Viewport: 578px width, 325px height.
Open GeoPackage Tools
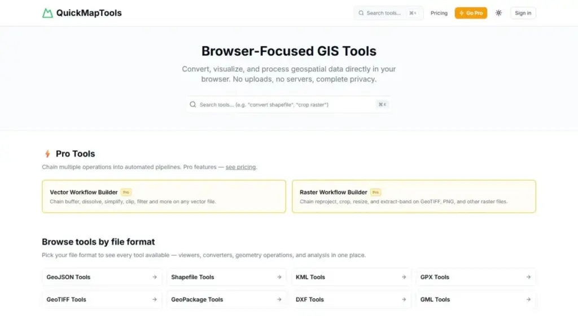(226, 300)
